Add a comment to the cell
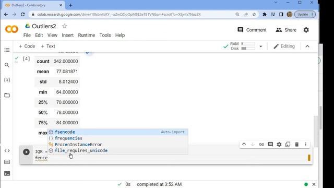Screen dimensions: 334x188 (270, 145)
